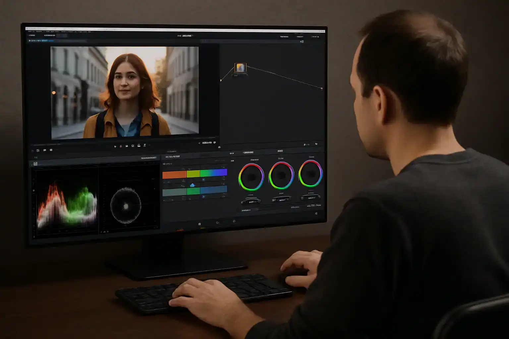Screen dimensions: 509x339
Task: Click the woman's video preview in the viewer
Action: [x=125, y=92]
